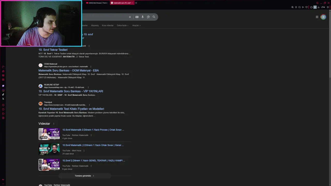The width and height of the screenshot is (331, 186).
Task: Open the 10. Sınıf Tekrar Testleri link
Action: pos(53,50)
